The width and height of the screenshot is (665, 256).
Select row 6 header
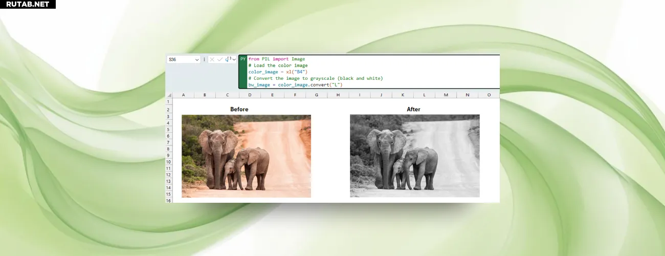[x=169, y=136]
